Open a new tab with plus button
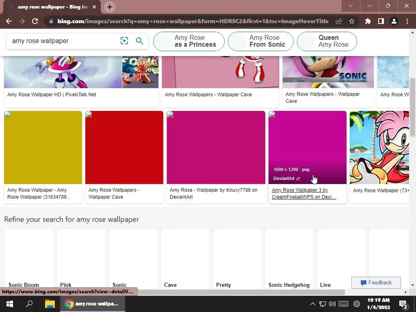The image size is (416, 312). (x=110, y=7)
